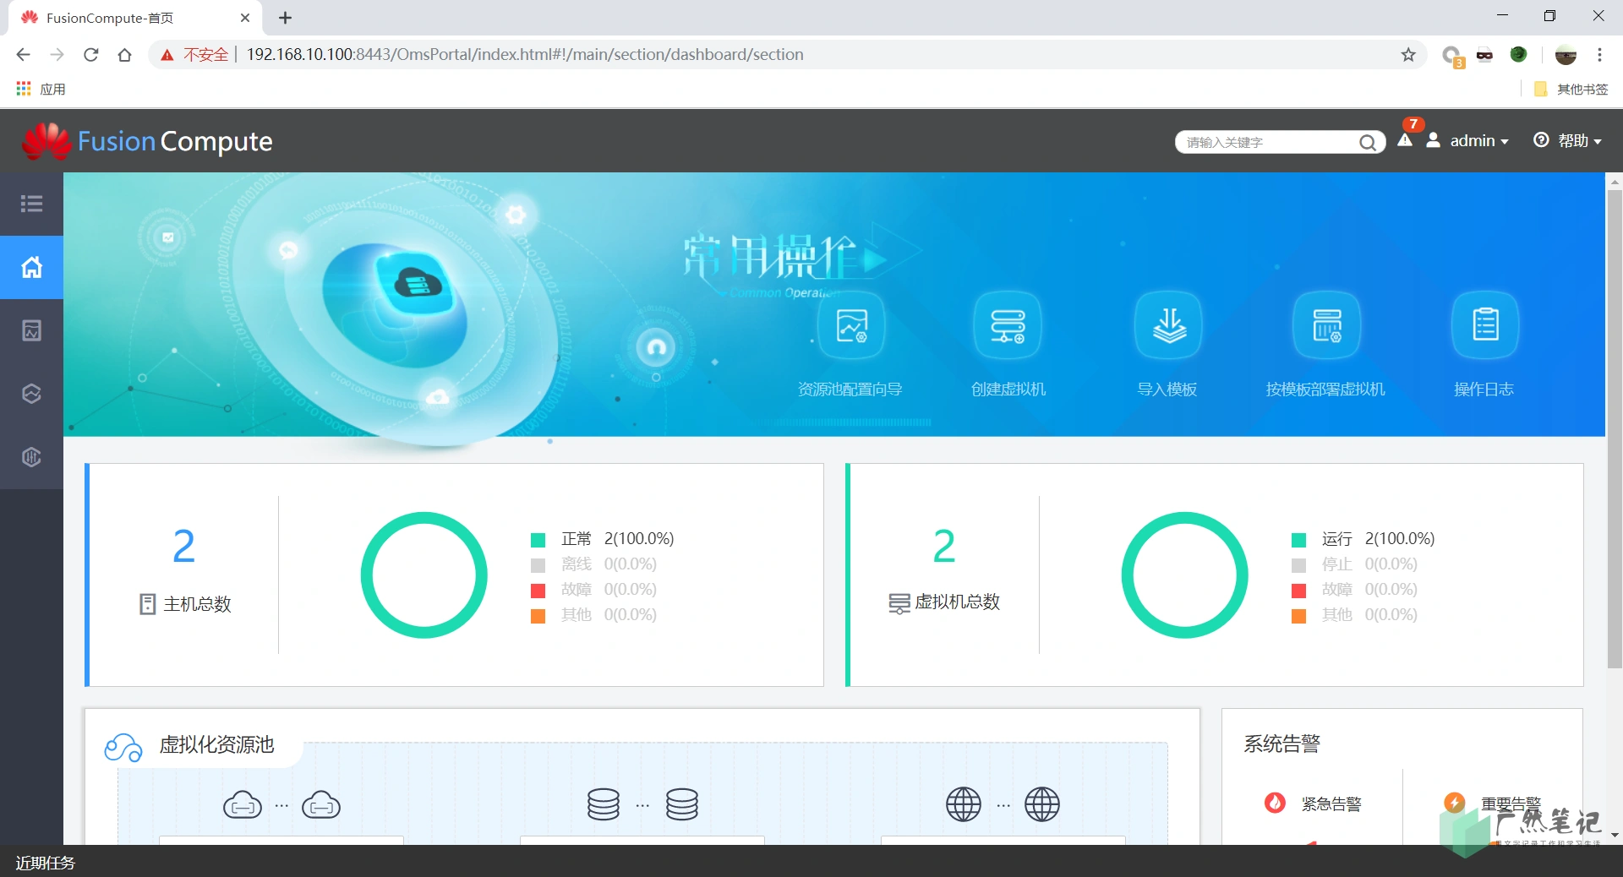Click the 资源池配置向导 label

850,389
